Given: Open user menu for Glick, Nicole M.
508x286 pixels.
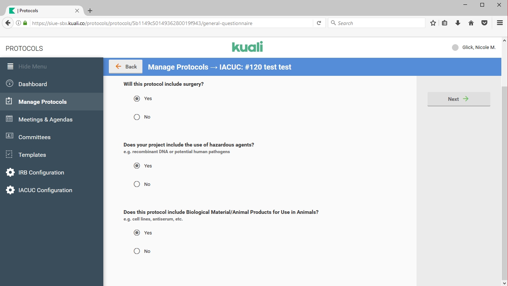Looking at the screenshot, I should click(x=474, y=47).
